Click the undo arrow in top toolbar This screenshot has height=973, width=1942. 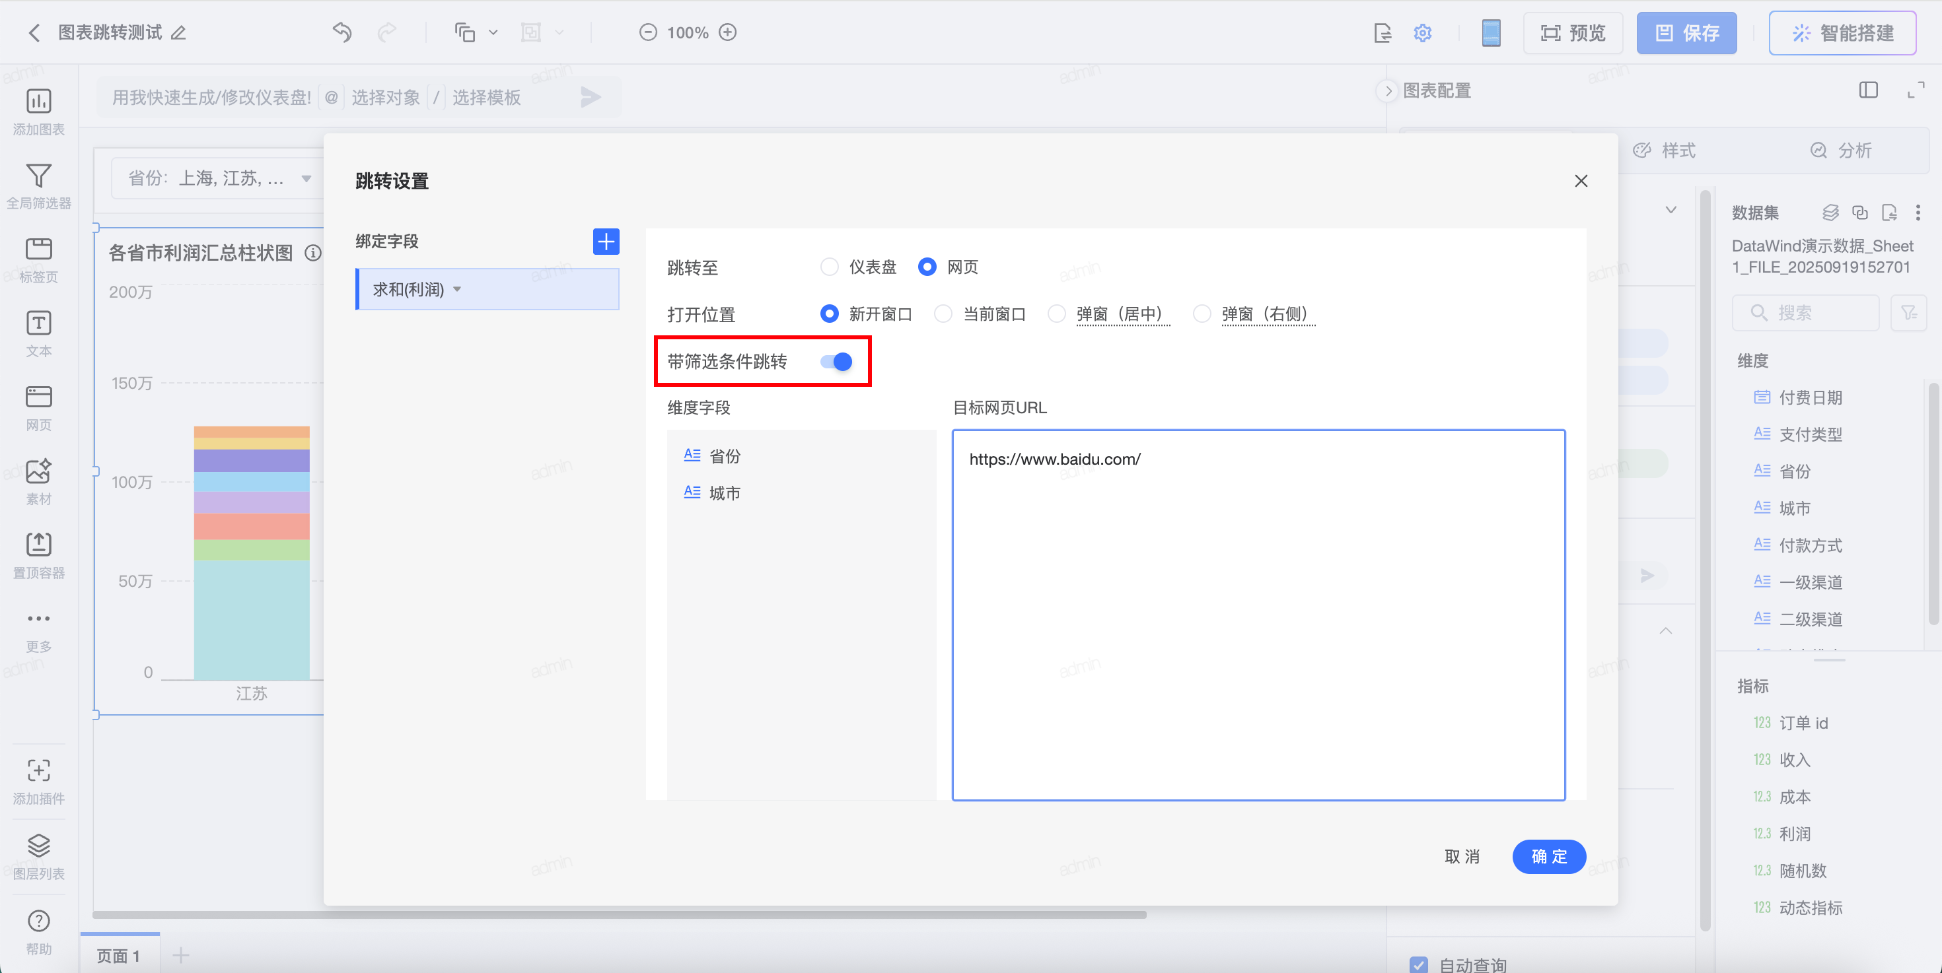tap(342, 32)
